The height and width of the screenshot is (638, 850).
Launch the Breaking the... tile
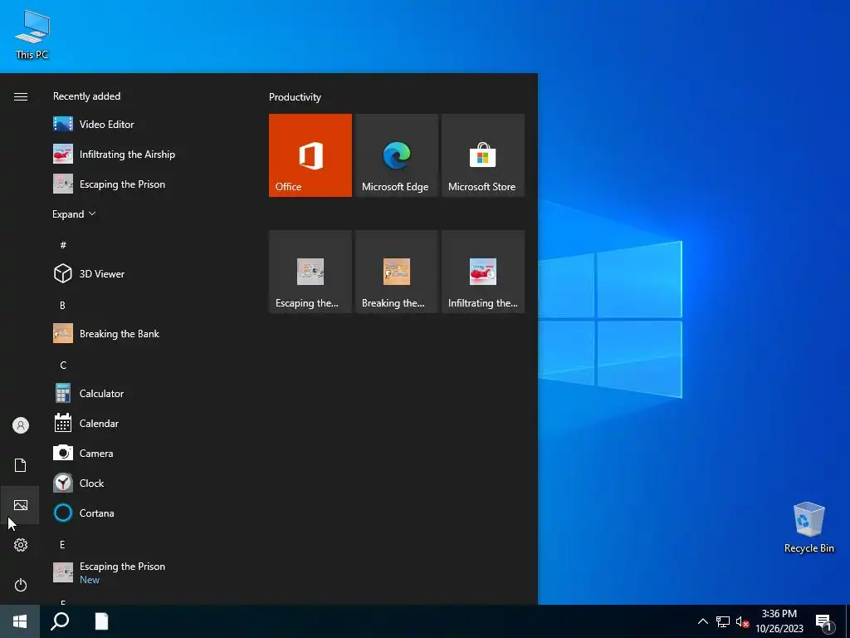click(396, 272)
